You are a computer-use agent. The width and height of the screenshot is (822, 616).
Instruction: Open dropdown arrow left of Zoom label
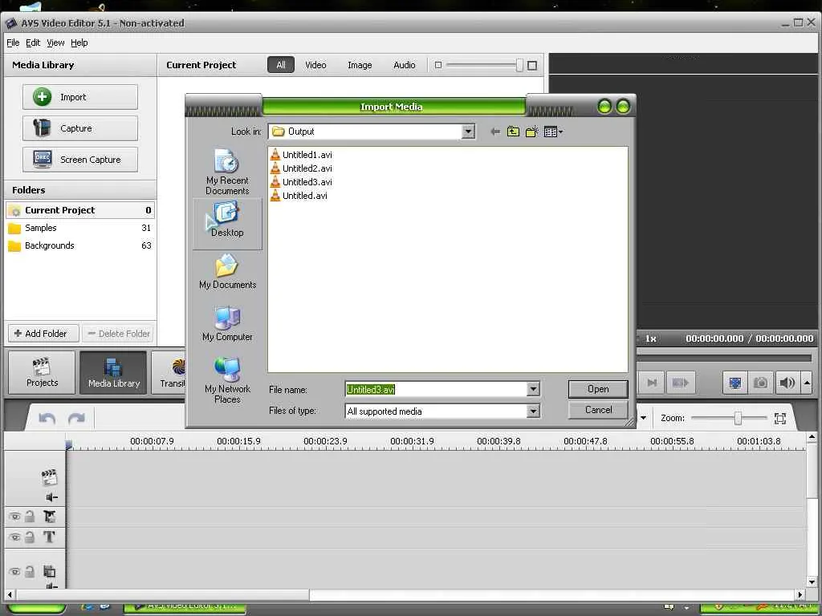coord(643,418)
